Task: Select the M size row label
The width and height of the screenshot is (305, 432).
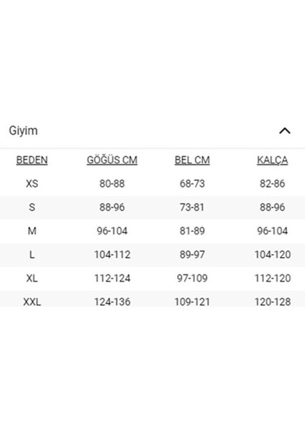Action: pyautogui.click(x=32, y=231)
